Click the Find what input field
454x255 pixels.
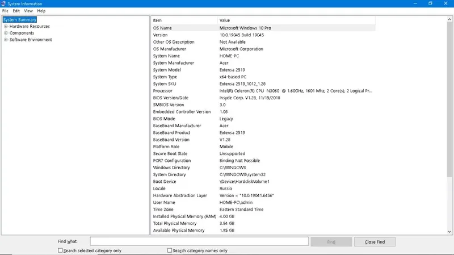[199, 241]
